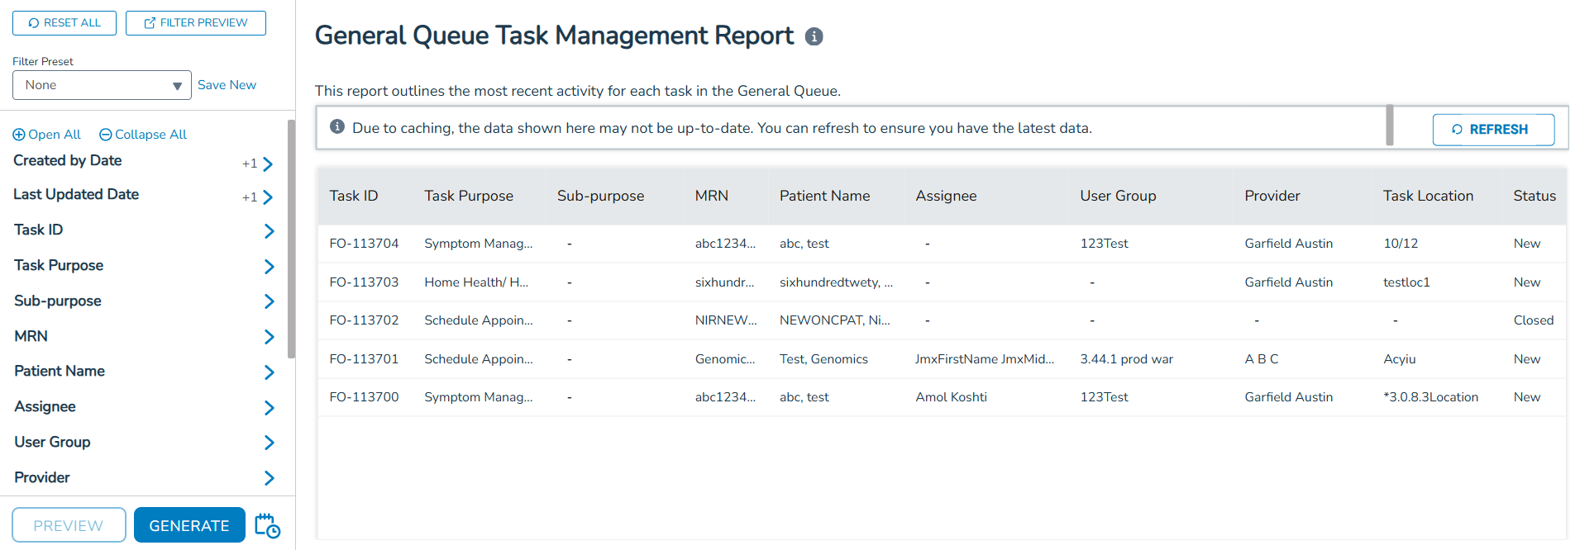Click the filter panel vertical scrollbar
Screen dimensions: 1575x550
[291, 239]
